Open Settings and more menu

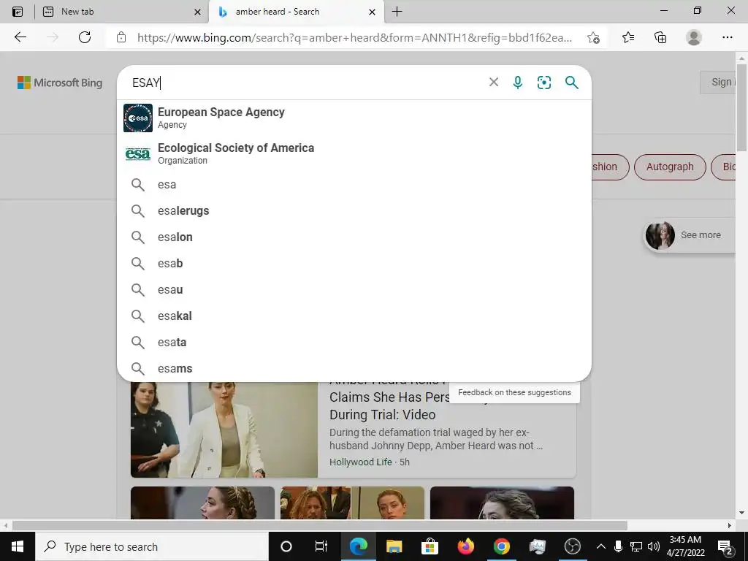point(728,37)
